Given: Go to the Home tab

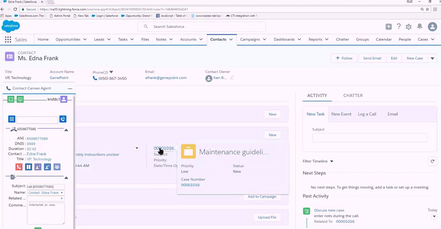Looking at the screenshot, I should tap(43, 39).
